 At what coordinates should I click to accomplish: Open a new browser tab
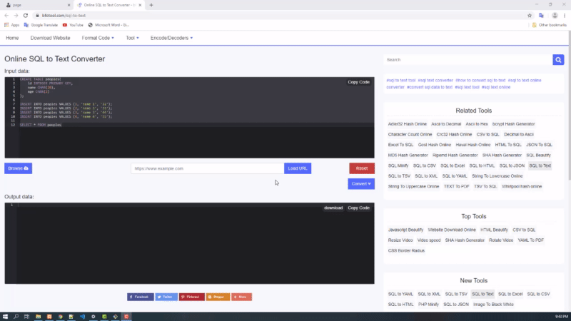(x=151, y=5)
